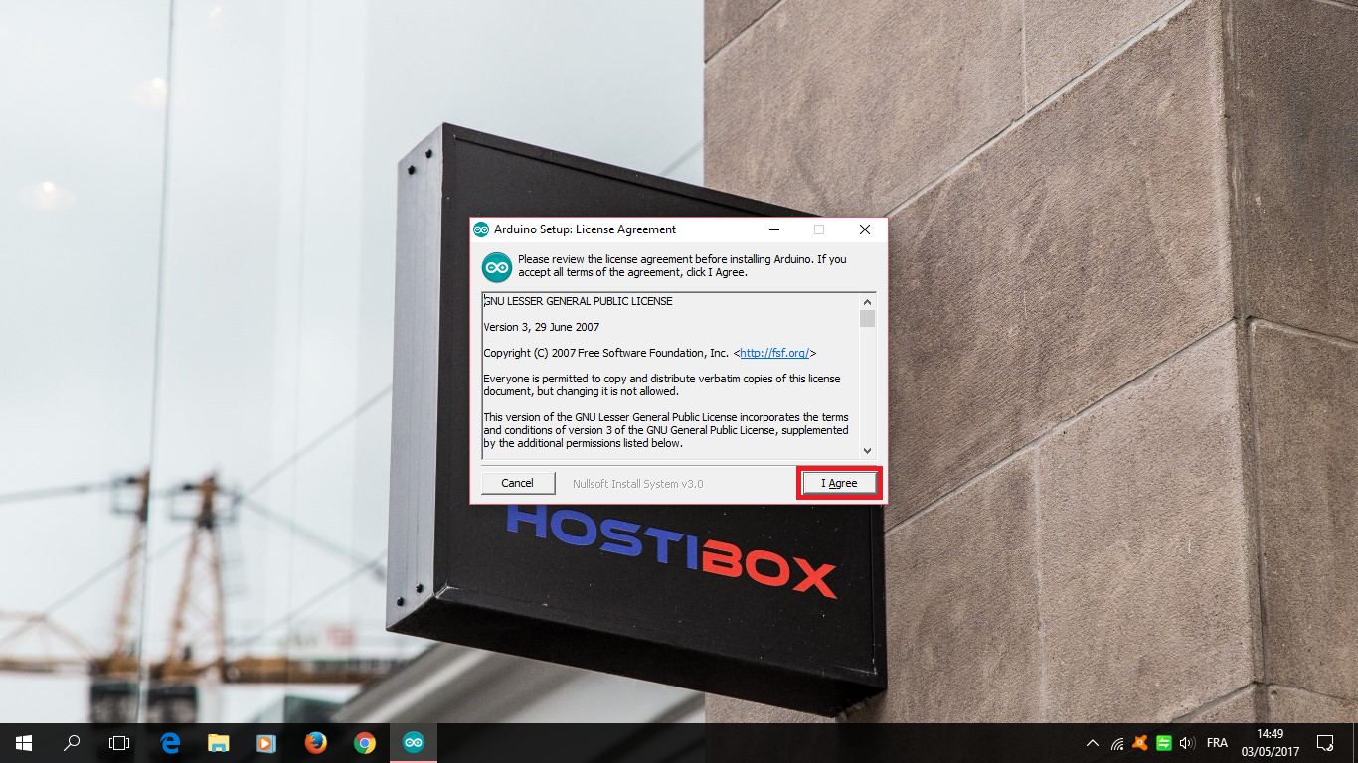
Task: Launch Microsoft Edge from the taskbar
Action: coord(170,743)
